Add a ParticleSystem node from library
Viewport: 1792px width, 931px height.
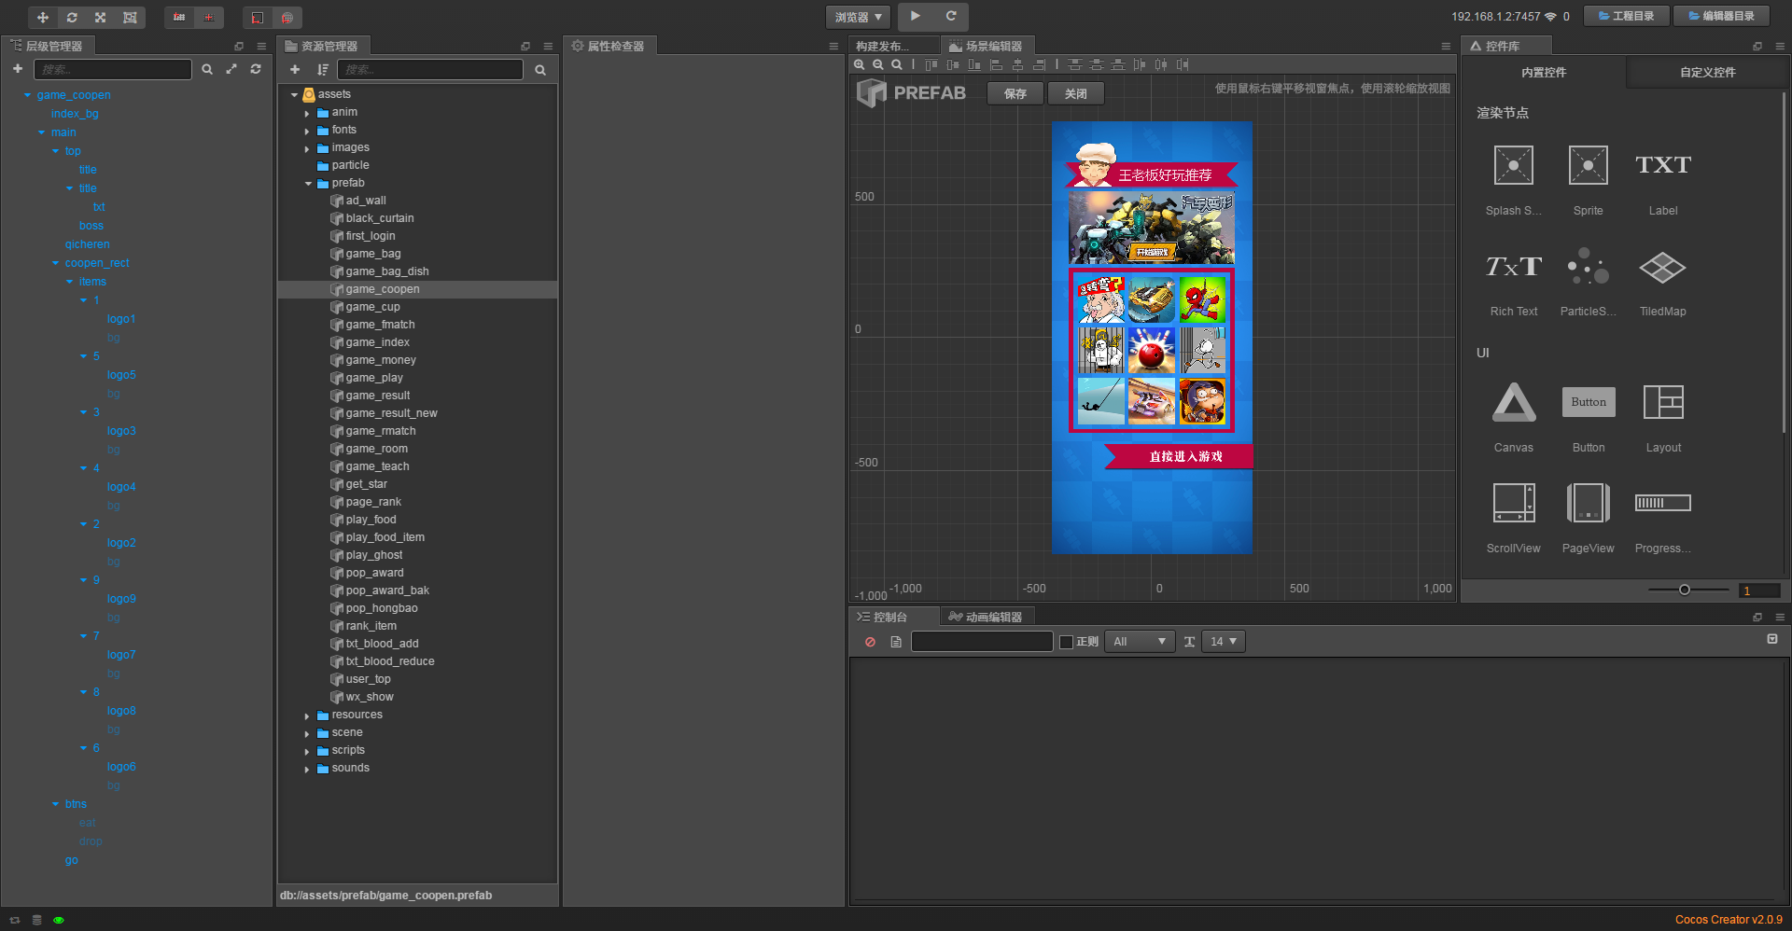(1588, 281)
